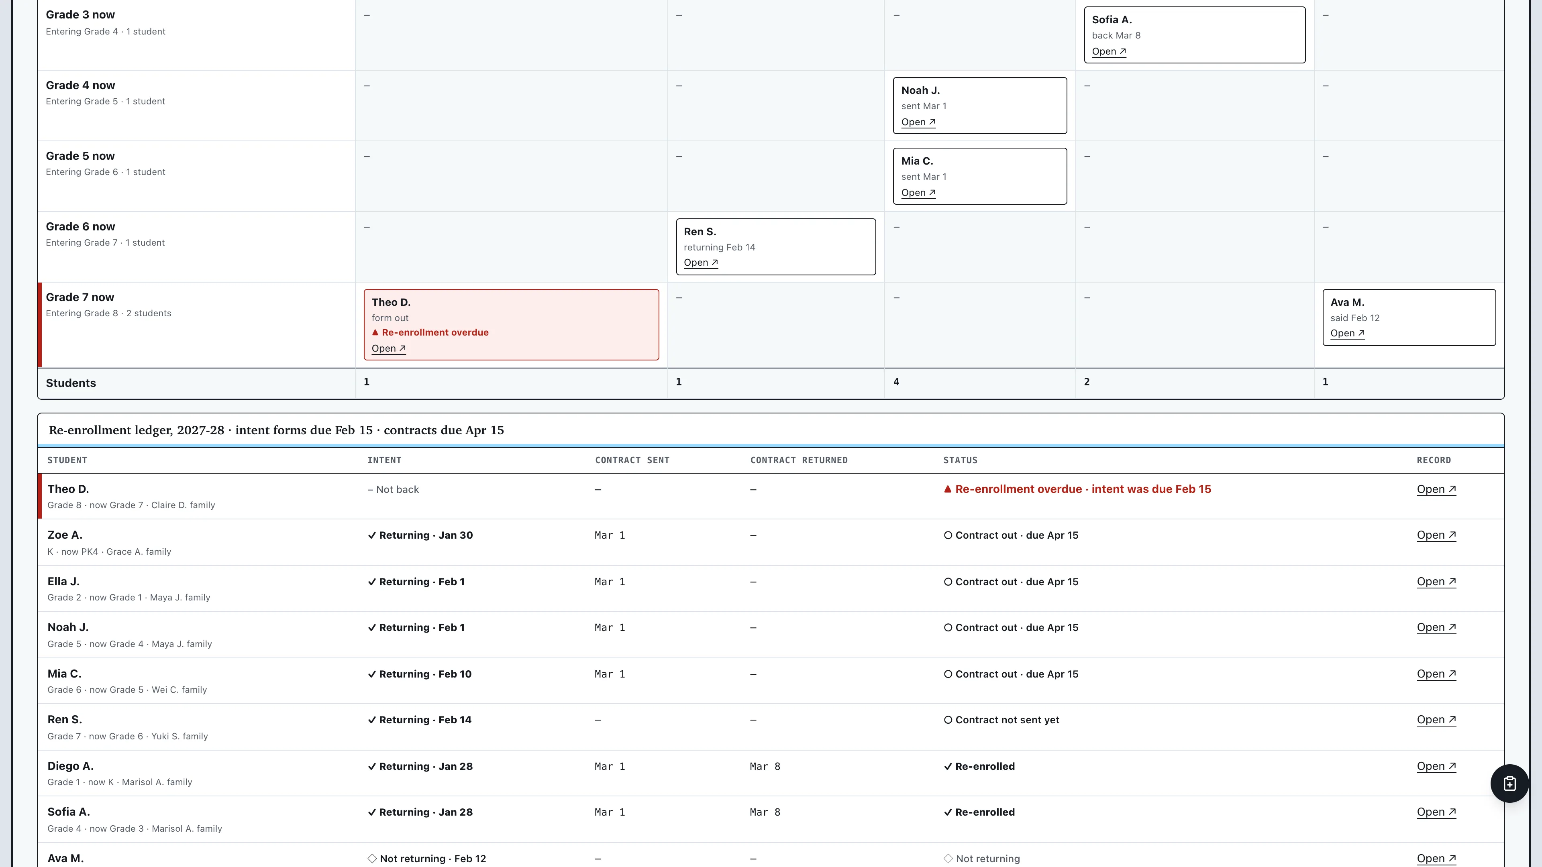The image size is (1542, 867).
Task: Click the circle icon in Zoe A. status
Action: [948, 535]
